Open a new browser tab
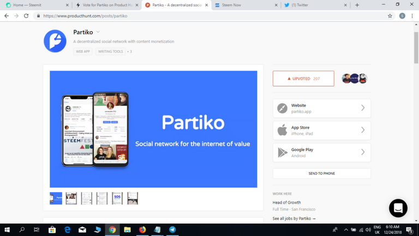 coord(357,5)
